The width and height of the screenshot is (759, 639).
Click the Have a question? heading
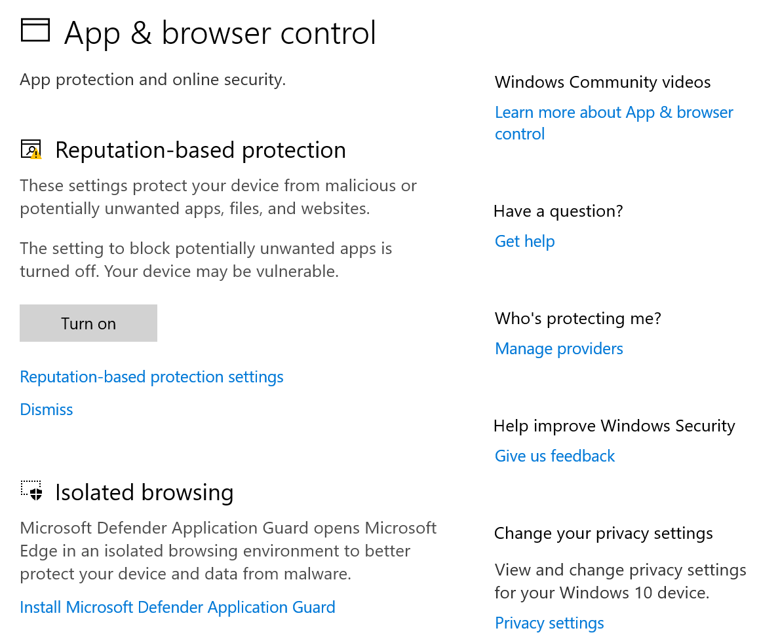click(x=558, y=211)
